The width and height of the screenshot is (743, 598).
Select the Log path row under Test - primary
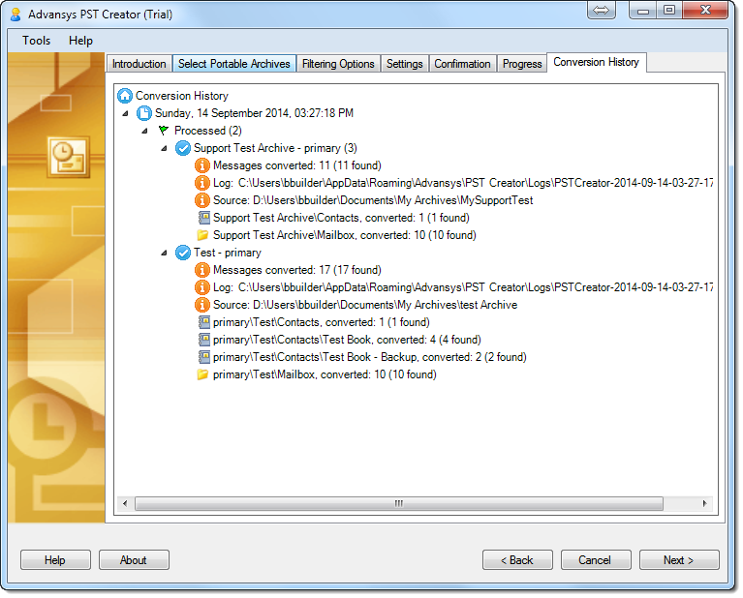click(462, 287)
